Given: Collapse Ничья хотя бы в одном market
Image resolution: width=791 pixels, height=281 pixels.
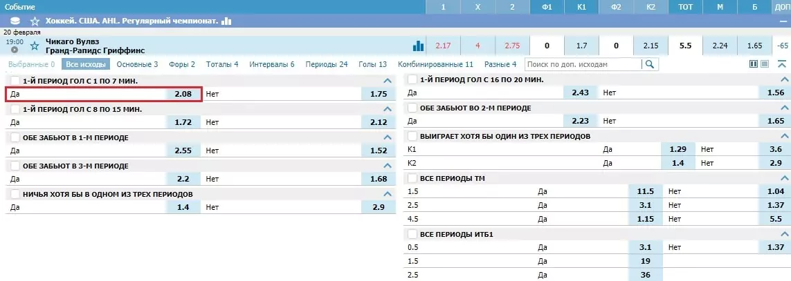Looking at the screenshot, I should pos(388,194).
